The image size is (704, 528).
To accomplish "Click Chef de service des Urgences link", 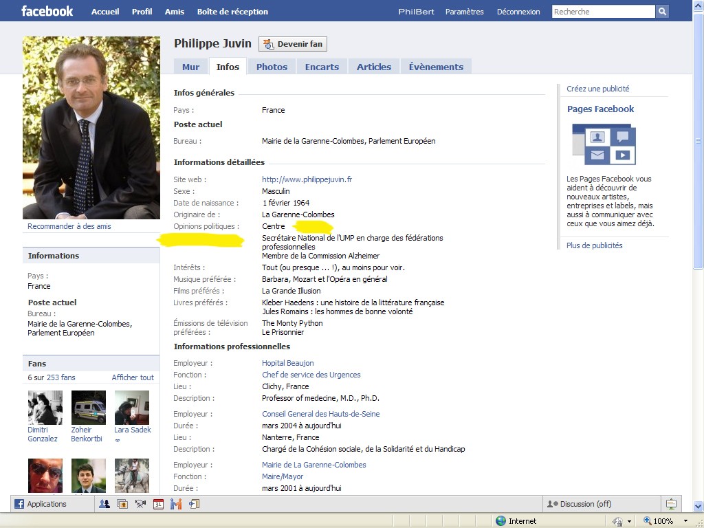I will pos(311,375).
